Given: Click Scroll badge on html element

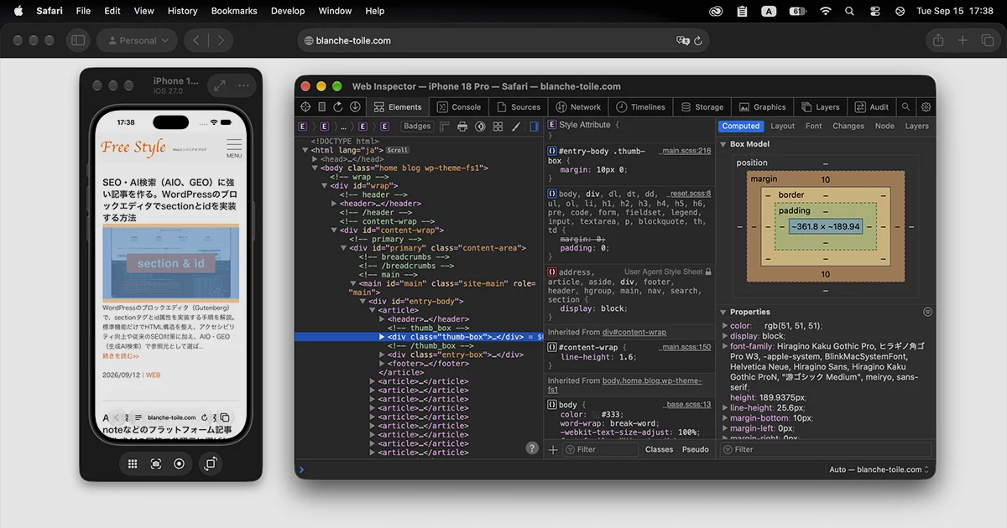Looking at the screenshot, I should click(x=398, y=151).
